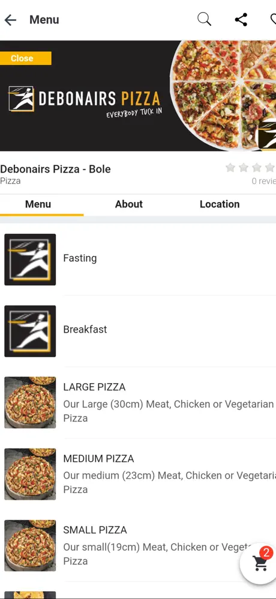
Task: Tap the Fasting category thumbnail
Action: pyautogui.click(x=30, y=259)
